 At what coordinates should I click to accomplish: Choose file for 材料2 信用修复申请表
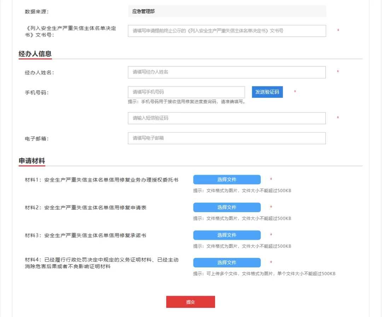click(227, 207)
